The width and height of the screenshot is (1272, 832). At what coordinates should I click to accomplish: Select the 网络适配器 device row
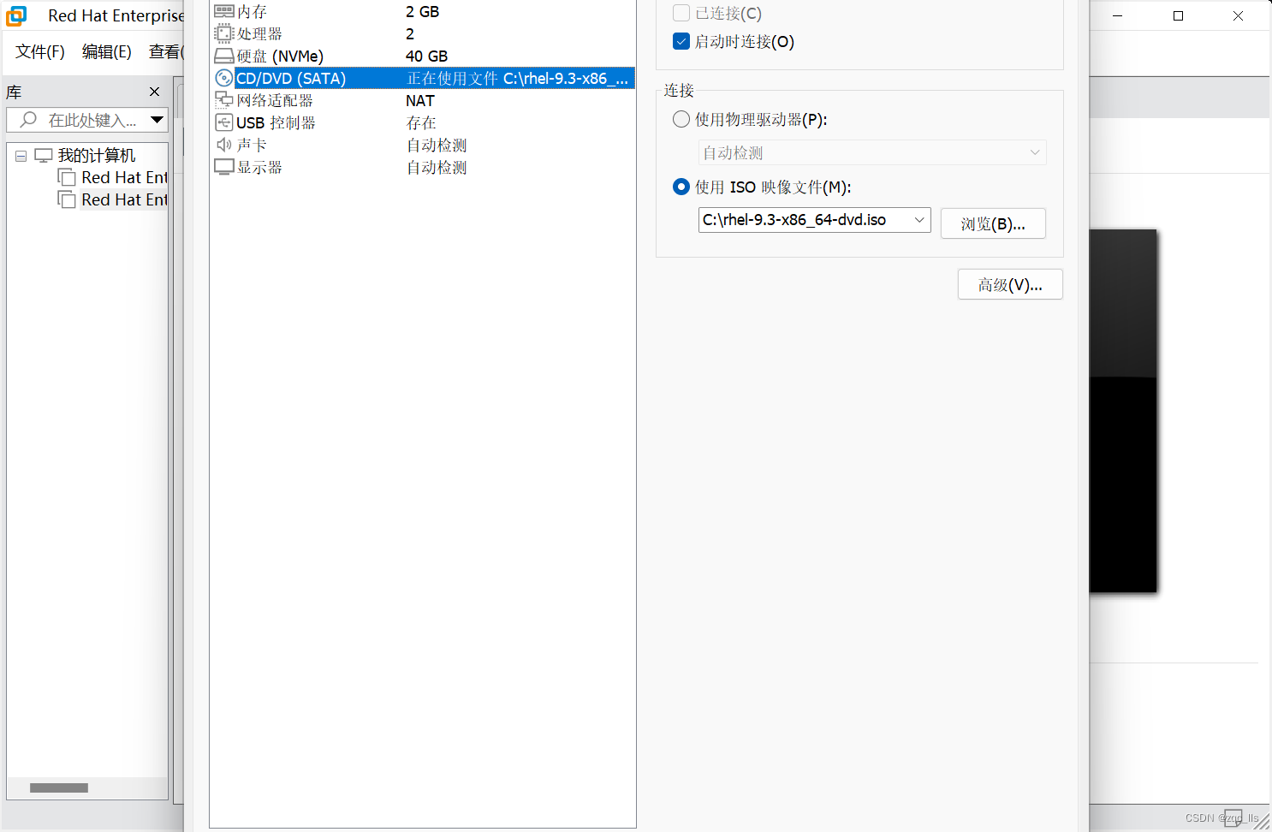pos(423,100)
